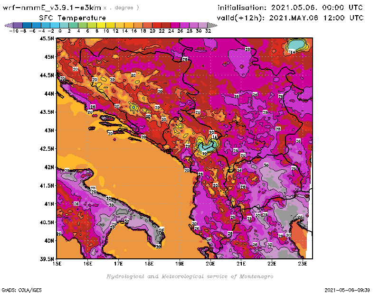Click the colorbar swatch between 10 and 12

click(x=110, y=25)
